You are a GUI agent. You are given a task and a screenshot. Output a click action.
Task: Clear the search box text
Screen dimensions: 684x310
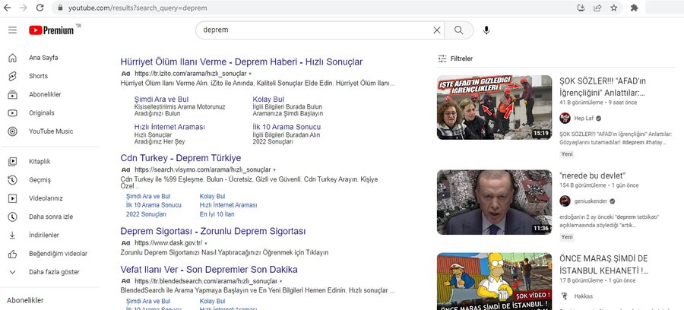coord(437,30)
